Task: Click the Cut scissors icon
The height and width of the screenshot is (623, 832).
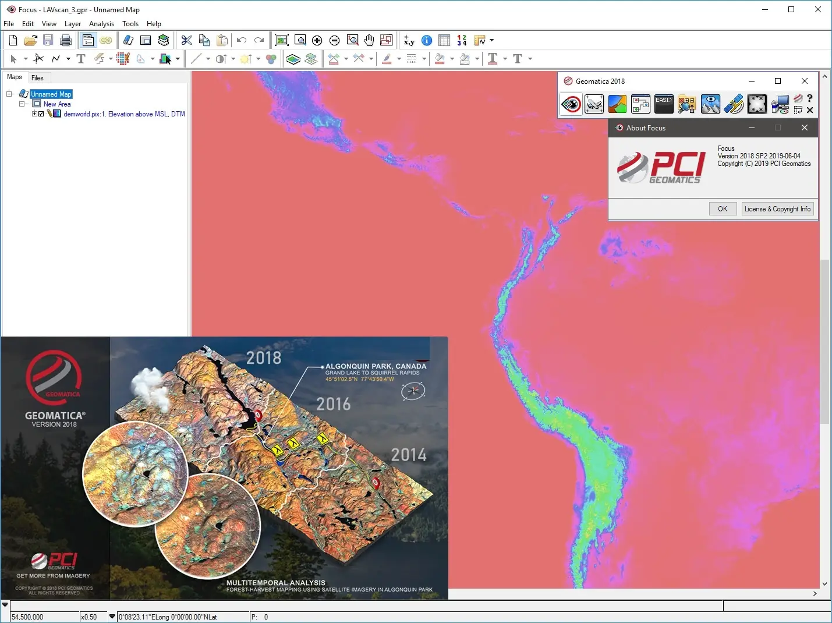Action: point(186,40)
